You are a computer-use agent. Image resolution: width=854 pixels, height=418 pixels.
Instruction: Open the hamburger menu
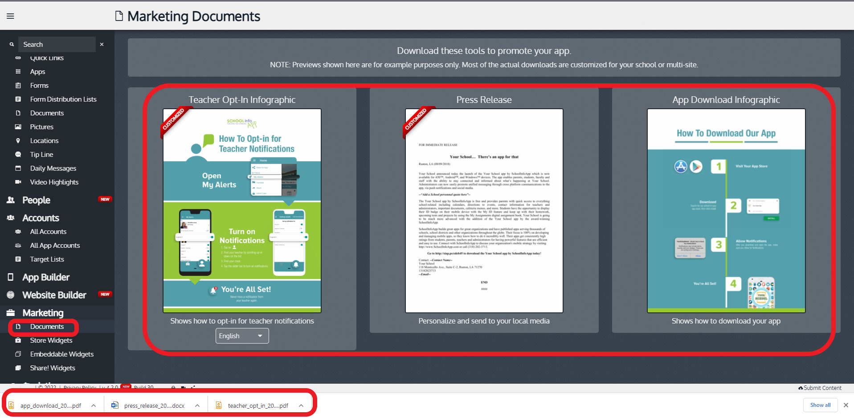10,16
